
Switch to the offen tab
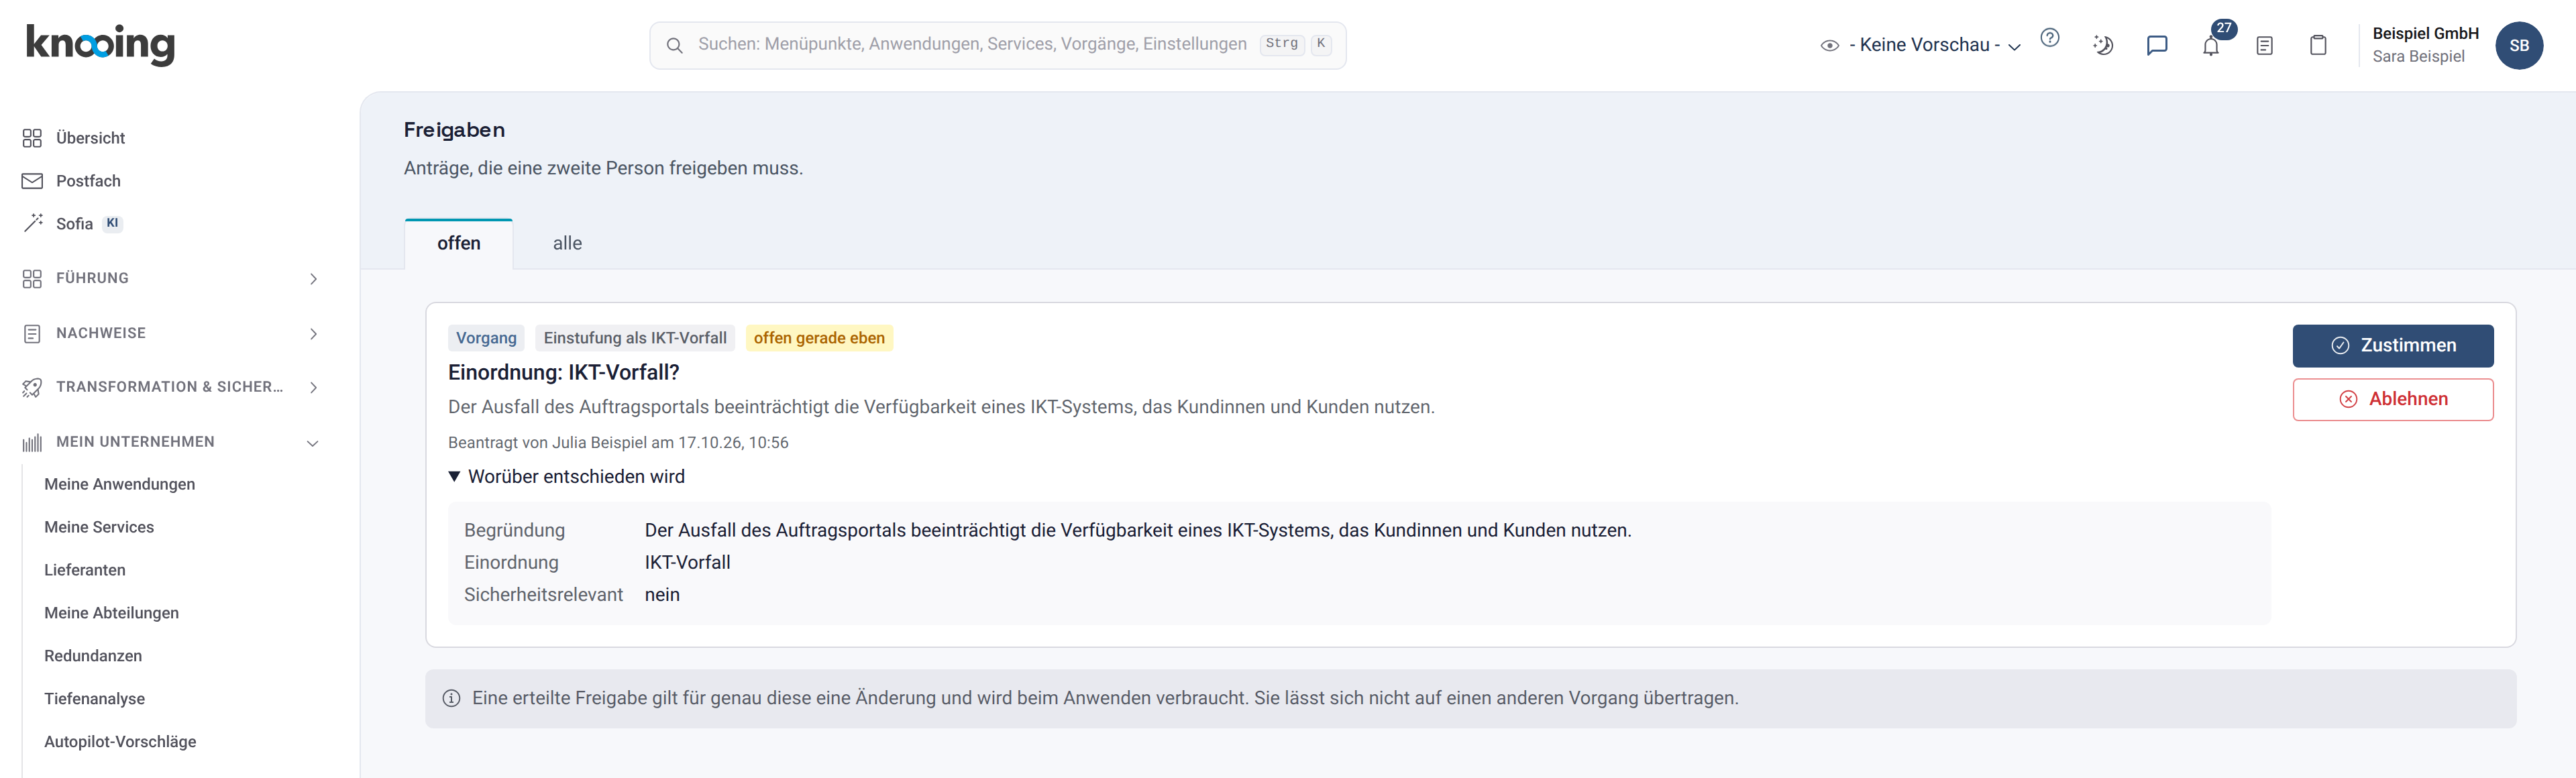(x=459, y=243)
